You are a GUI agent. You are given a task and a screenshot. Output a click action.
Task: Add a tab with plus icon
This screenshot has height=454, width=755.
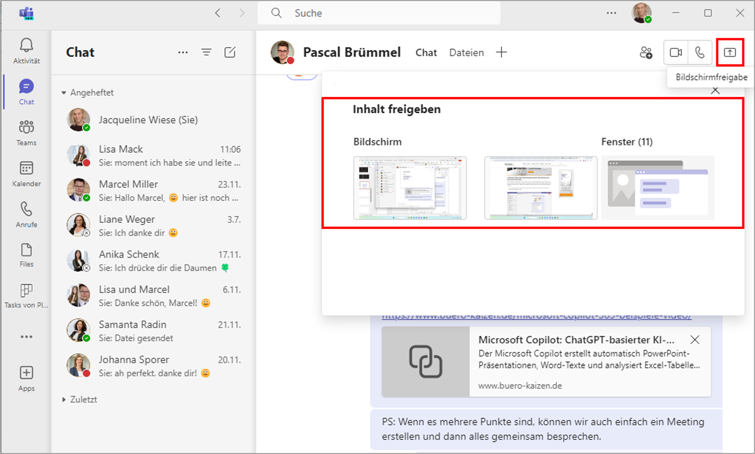pyautogui.click(x=501, y=52)
